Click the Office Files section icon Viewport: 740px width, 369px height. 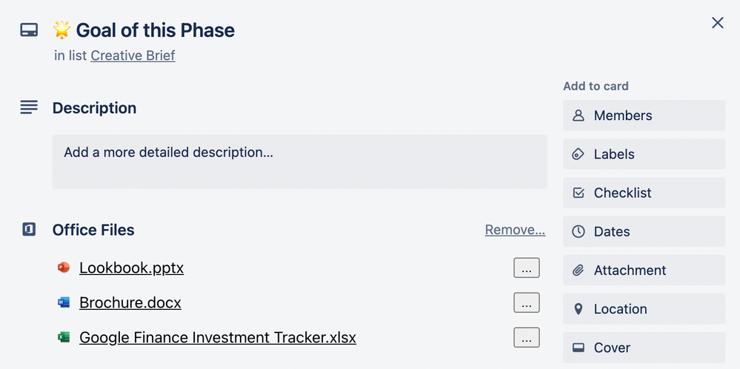click(x=29, y=230)
